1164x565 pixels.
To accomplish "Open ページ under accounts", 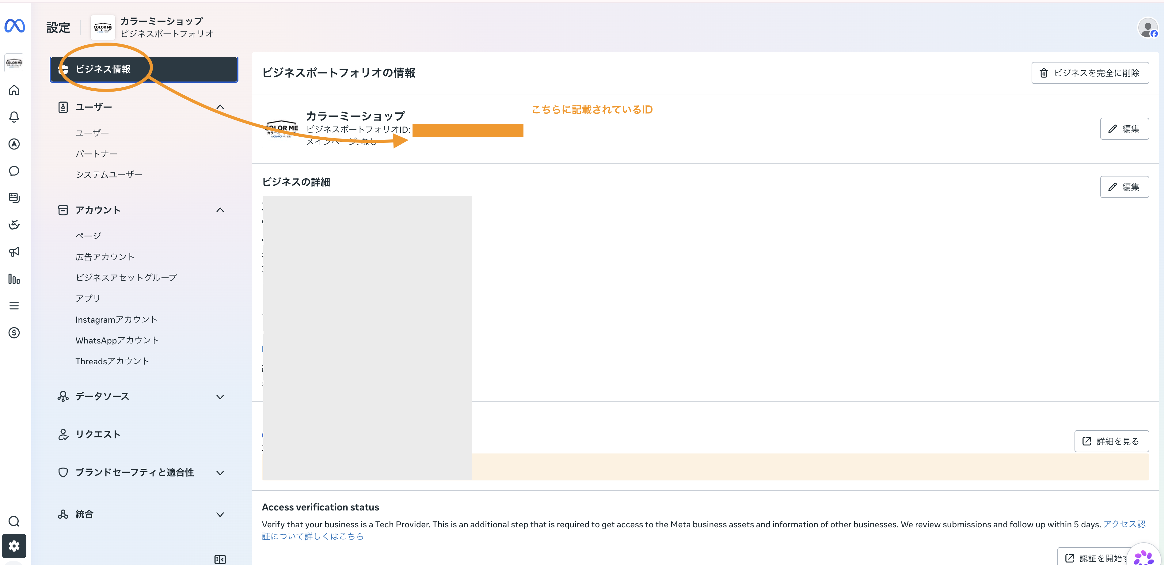I will [x=88, y=236].
